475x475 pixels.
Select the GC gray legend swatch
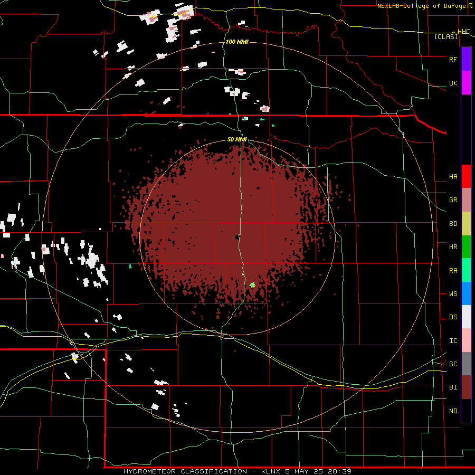(466, 364)
